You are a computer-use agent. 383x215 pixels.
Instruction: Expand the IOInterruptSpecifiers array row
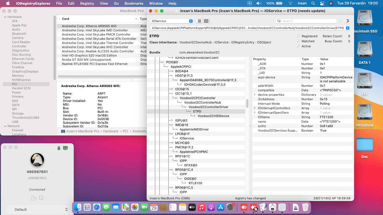click(x=255, y=113)
